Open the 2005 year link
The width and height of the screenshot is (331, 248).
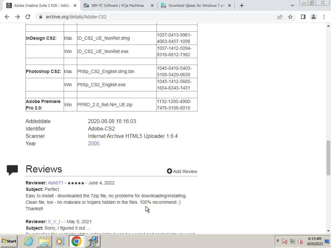pos(94,143)
